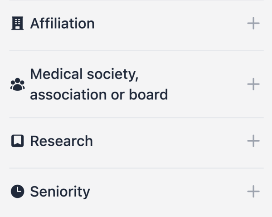Select the Research label
Screen dimensions: 272x217
tap(61, 141)
